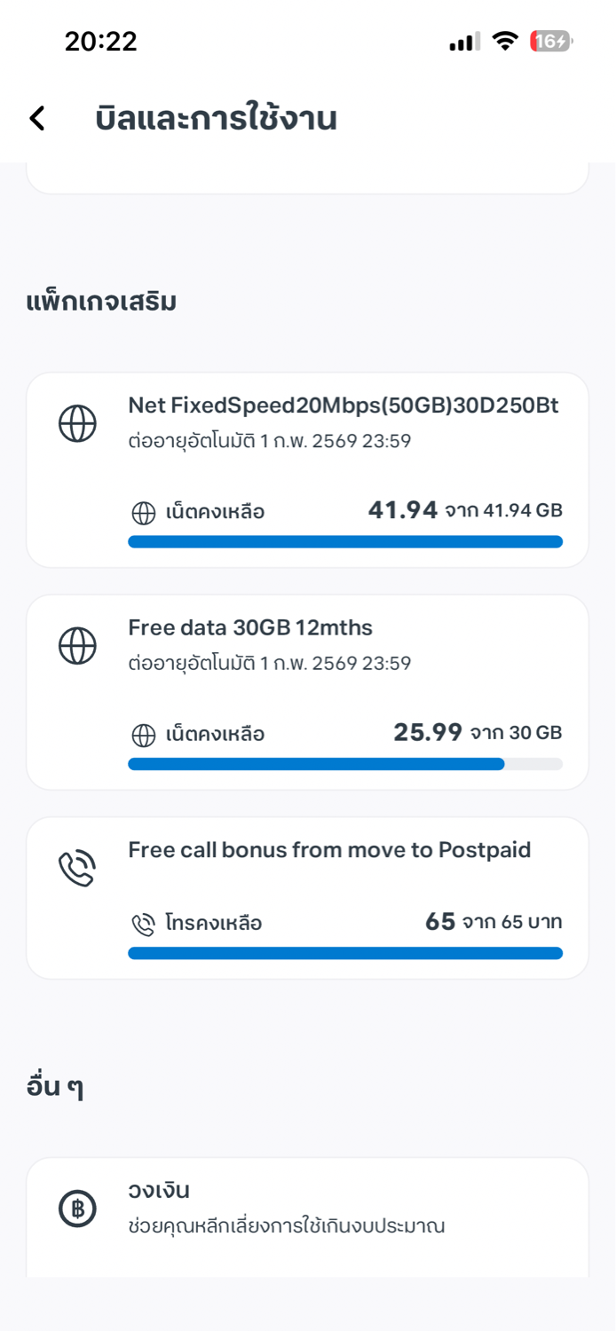Open Free call bonus from move to Postpaid

pyautogui.click(x=329, y=850)
